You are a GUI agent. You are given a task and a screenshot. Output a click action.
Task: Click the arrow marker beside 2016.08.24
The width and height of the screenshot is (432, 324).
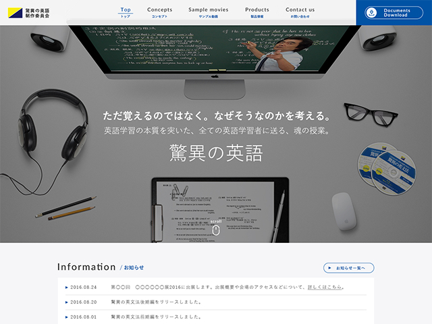click(67, 288)
